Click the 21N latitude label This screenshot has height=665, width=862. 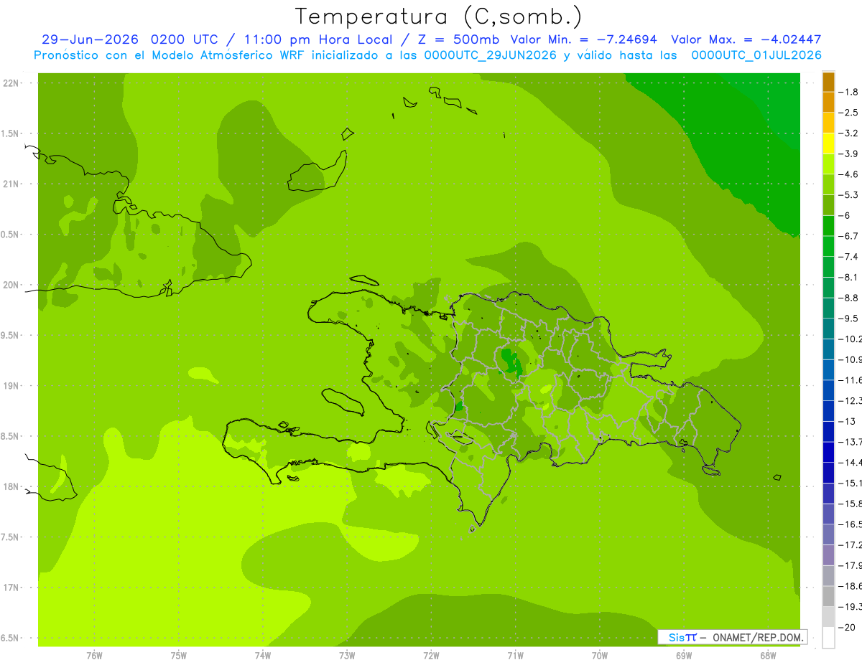[11, 184]
